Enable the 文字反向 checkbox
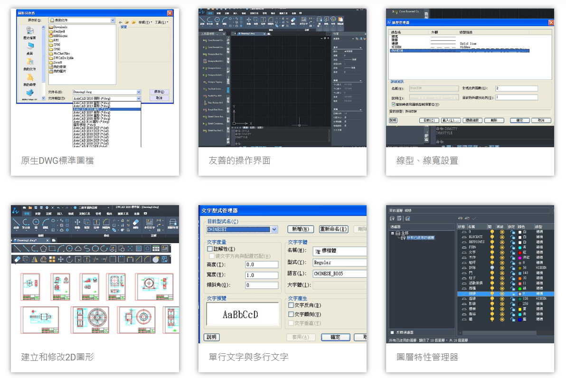 pyautogui.click(x=291, y=305)
